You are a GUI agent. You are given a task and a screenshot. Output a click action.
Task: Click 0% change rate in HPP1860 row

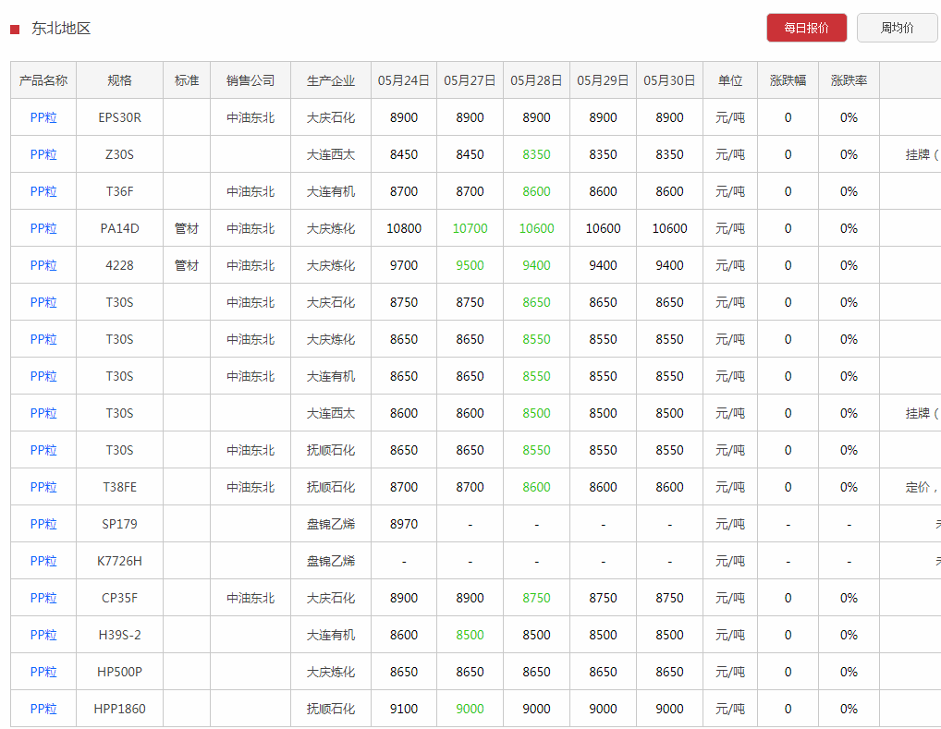click(x=849, y=710)
